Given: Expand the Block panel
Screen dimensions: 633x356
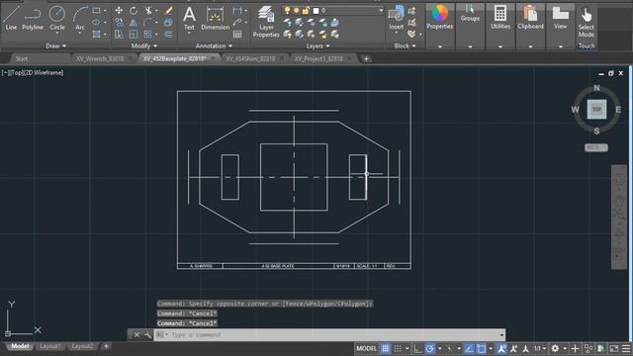Looking at the screenshot, I should 405,46.
